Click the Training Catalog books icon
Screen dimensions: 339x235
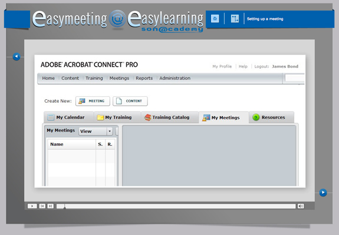pyautogui.click(x=147, y=117)
